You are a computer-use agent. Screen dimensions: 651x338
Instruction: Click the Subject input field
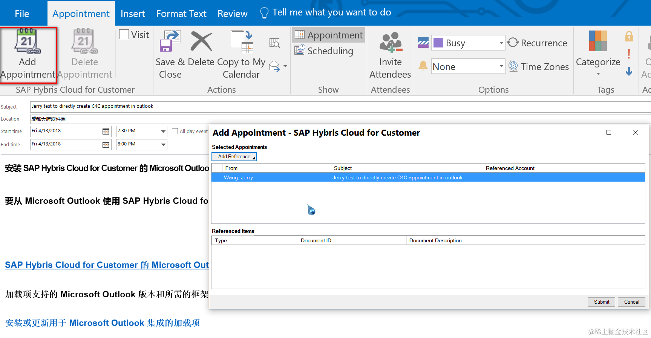[x=340, y=107]
